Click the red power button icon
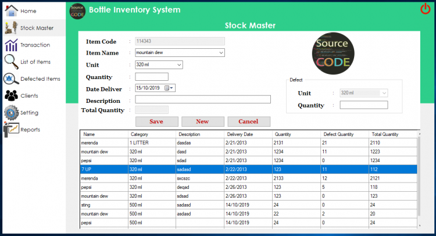436x236 pixels. [x=425, y=9]
